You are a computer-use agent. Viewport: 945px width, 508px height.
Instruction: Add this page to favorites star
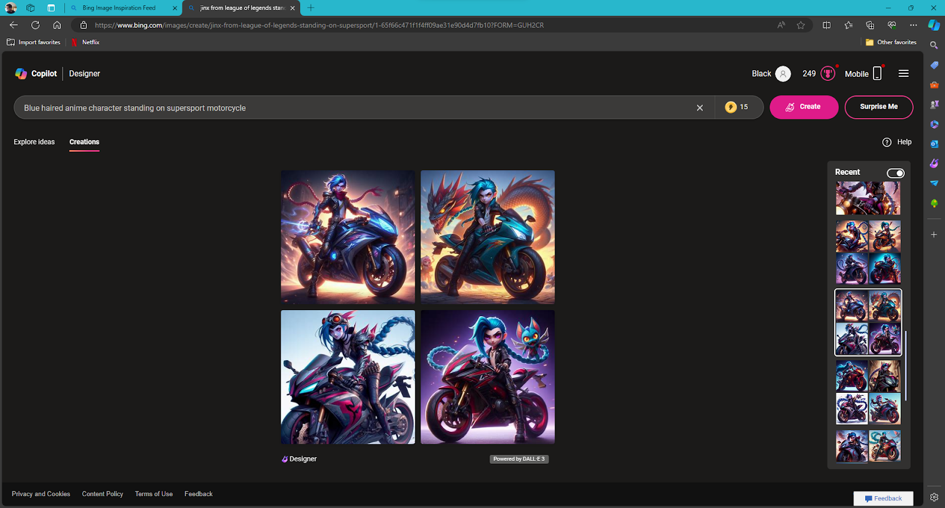[801, 25]
